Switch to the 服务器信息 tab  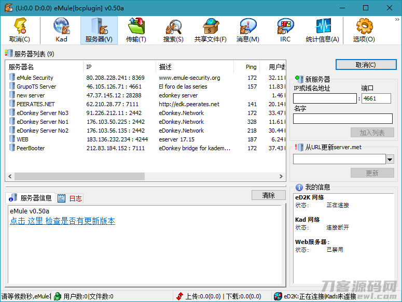(31, 198)
